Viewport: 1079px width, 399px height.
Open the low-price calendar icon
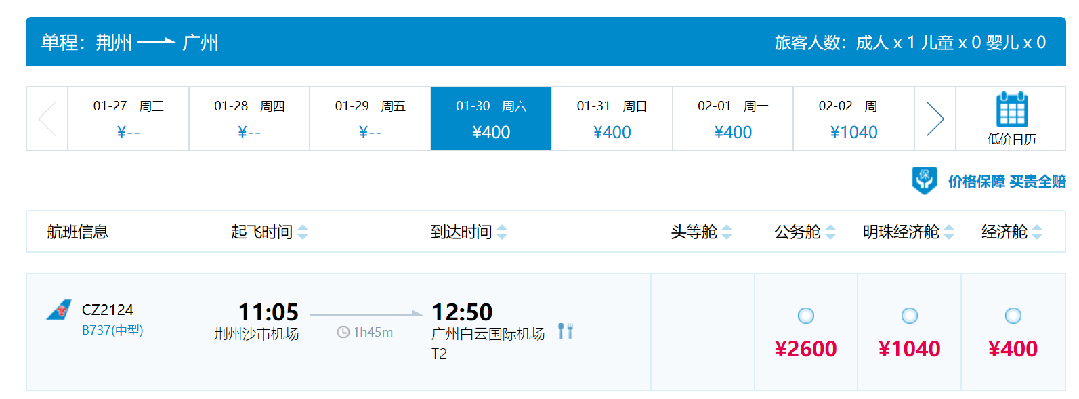[1012, 110]
